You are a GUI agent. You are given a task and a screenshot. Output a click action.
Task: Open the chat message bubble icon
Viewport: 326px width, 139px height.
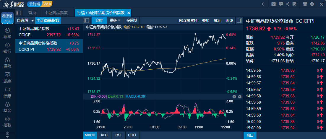(280, 4)
